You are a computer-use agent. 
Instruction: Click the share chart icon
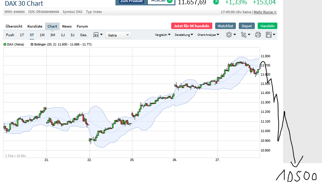244,35
